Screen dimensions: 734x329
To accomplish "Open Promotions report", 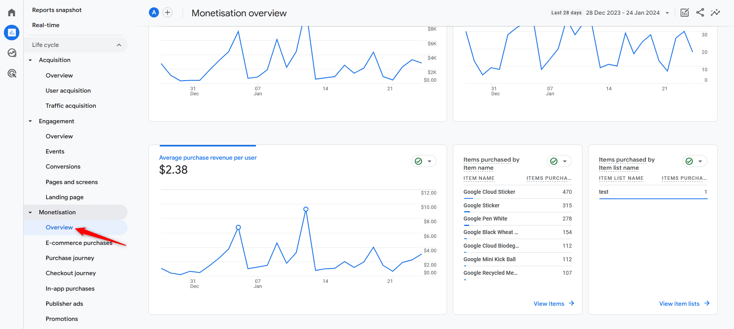I will (62, 319).
